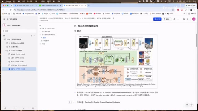Jump to outline item numbered 3

coord(42,44)
